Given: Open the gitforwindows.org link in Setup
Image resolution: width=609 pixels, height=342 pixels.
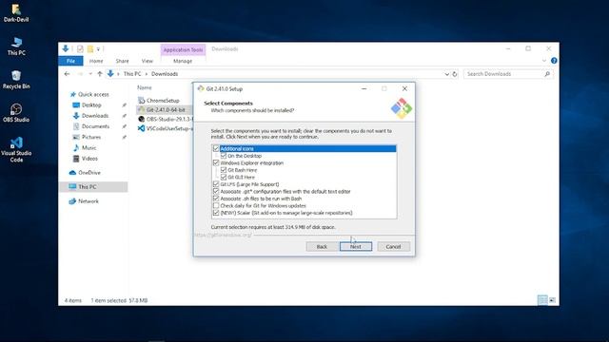Looking at the screenshot, I should tap(223, 235).
